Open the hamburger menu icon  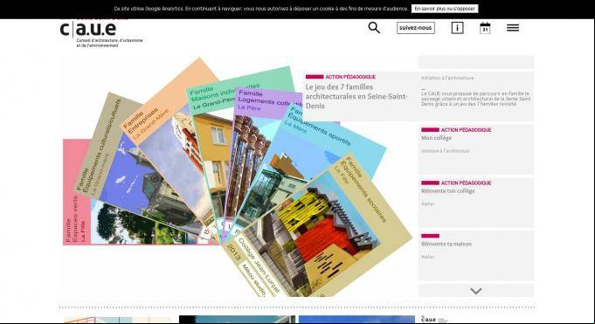pyautogui.click(x=513, y=28)
